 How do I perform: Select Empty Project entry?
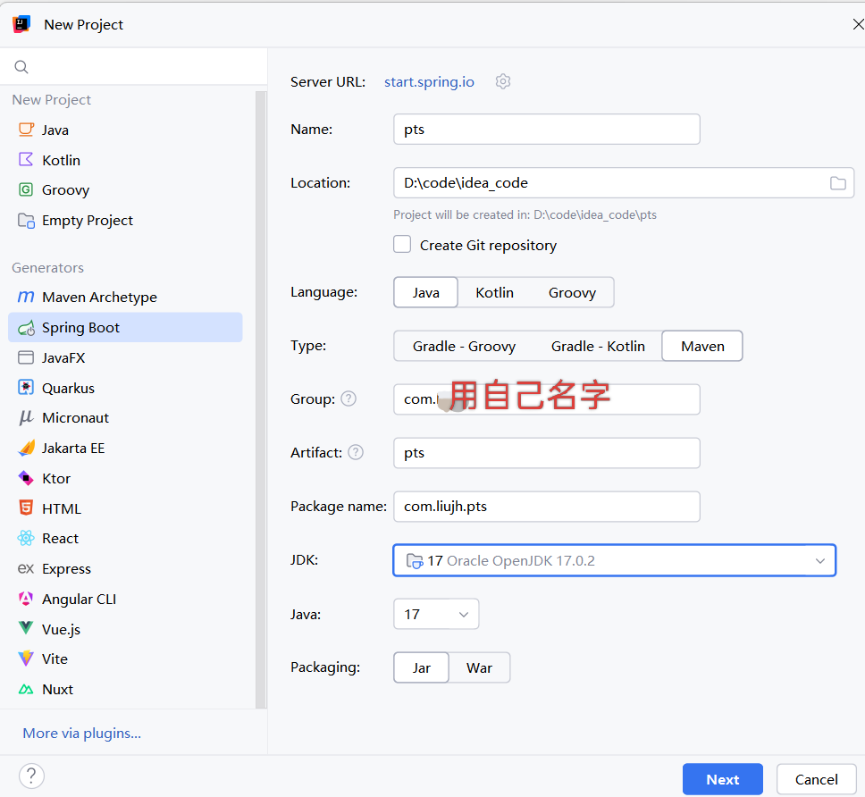pos(125,221)
